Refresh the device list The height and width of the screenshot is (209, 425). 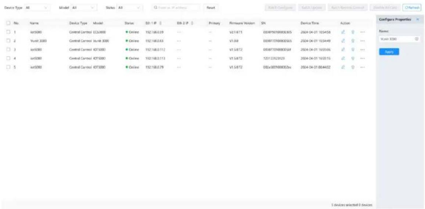tap(412, 8)
